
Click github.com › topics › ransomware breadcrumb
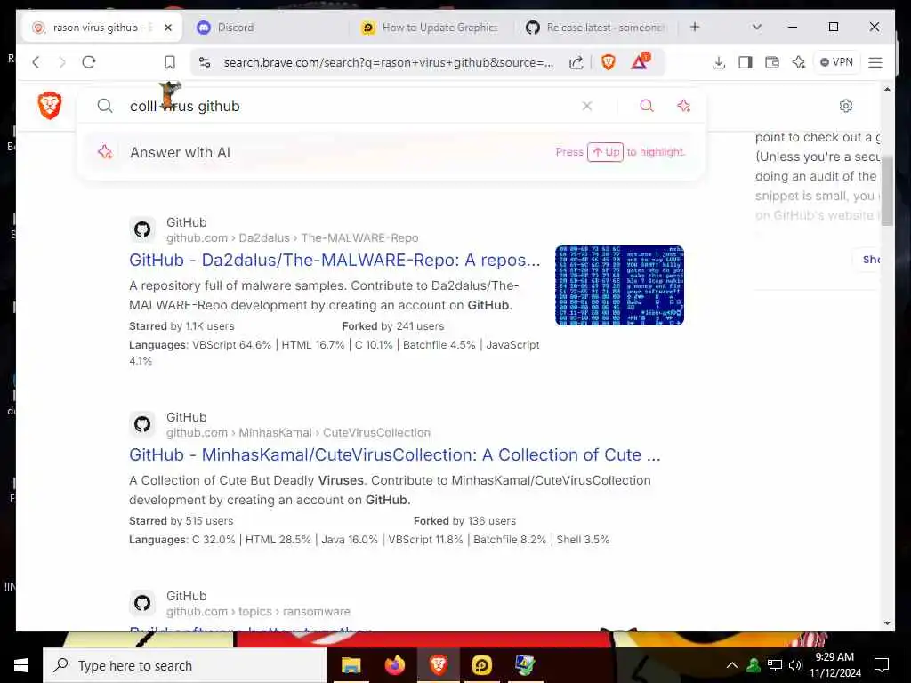(x=259, y=612)
